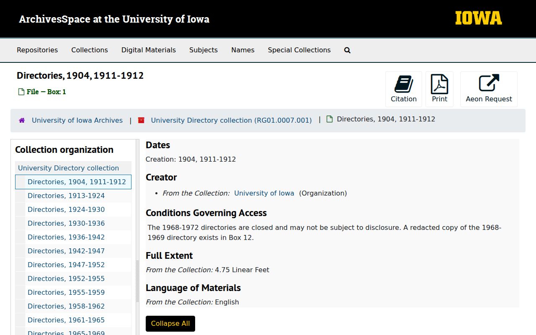This screenshot has width=536, height=335.
Task: Click the page title Directories, 1904, 1911-1912
Action: click(80, 76)
